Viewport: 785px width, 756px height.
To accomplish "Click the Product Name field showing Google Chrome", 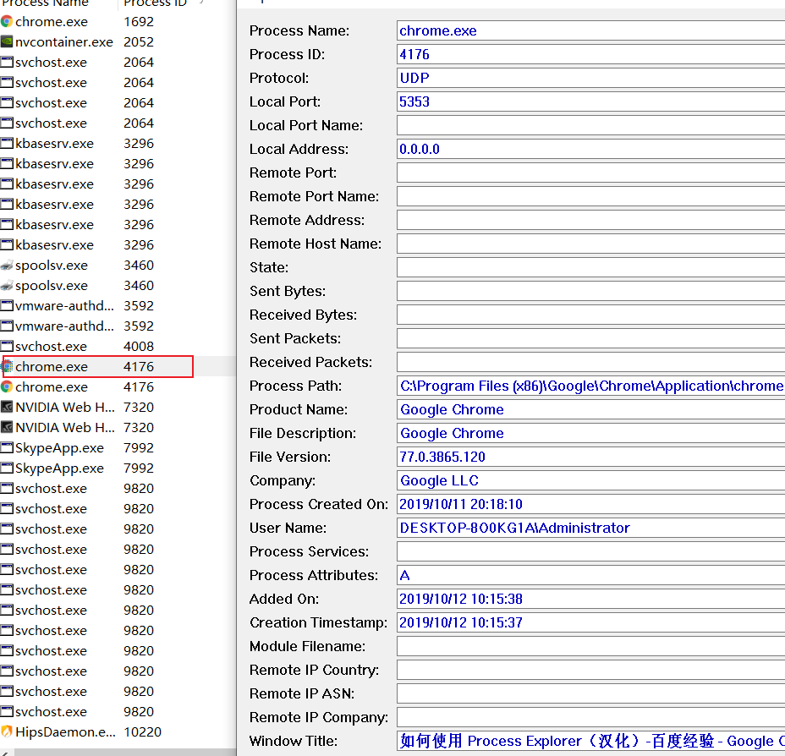I will click(590, 410).
